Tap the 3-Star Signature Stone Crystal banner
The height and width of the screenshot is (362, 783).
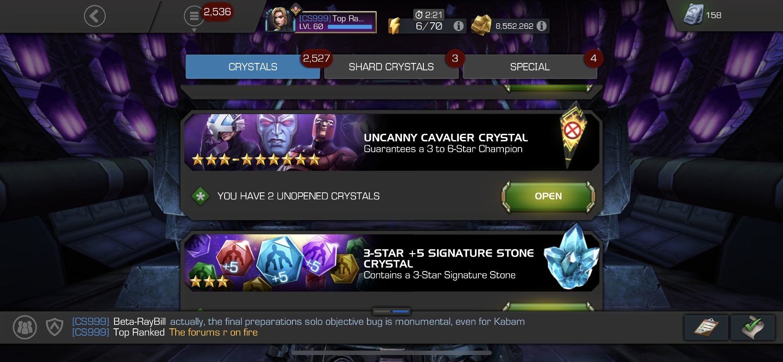(391, 263)
